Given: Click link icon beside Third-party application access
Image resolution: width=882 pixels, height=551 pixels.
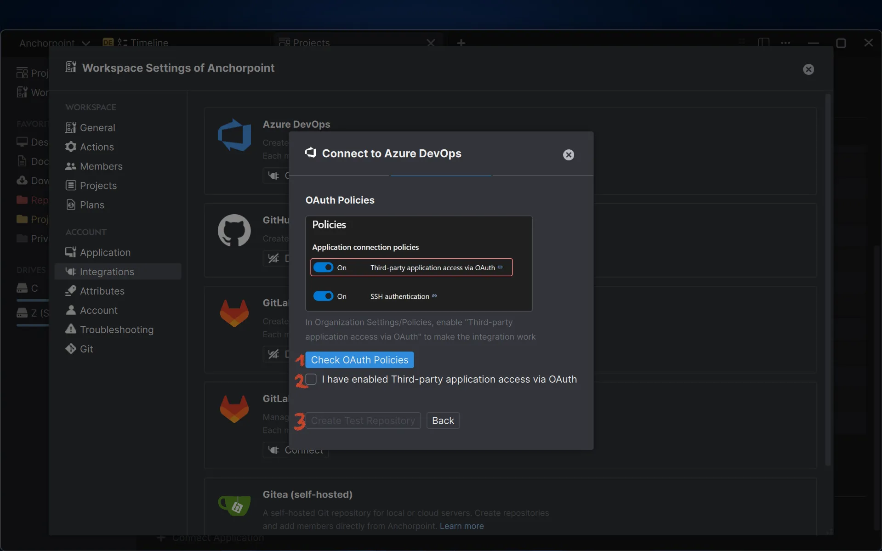Looking at the screenshot, I should pyautogui.click(x=500, y=267).
